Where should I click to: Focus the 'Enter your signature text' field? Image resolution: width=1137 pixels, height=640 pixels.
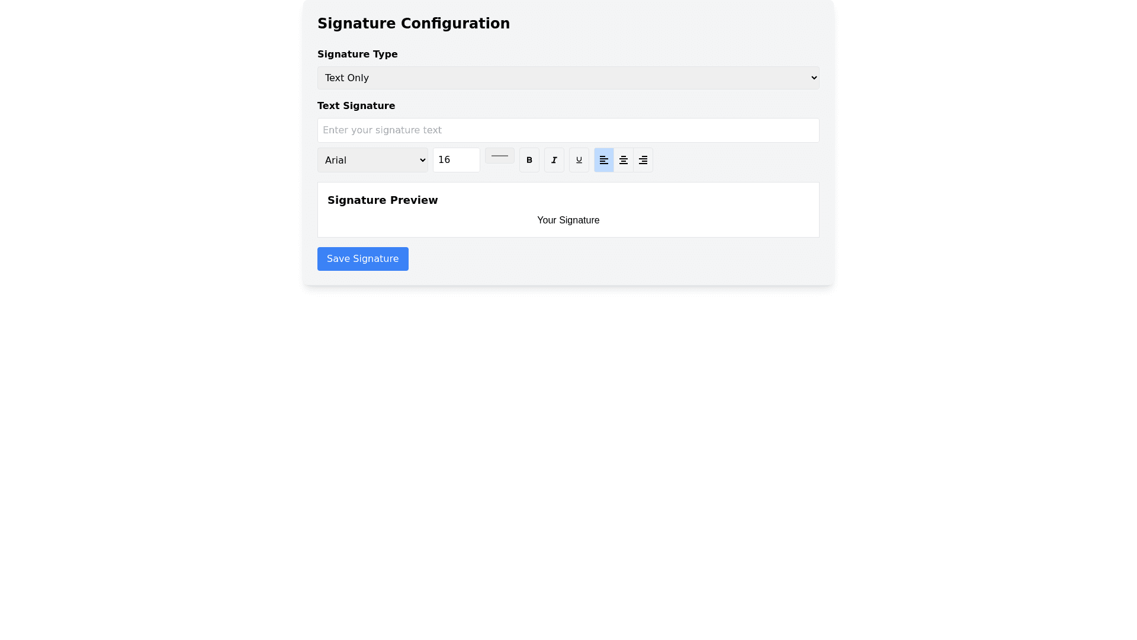[x=567, y=130]
